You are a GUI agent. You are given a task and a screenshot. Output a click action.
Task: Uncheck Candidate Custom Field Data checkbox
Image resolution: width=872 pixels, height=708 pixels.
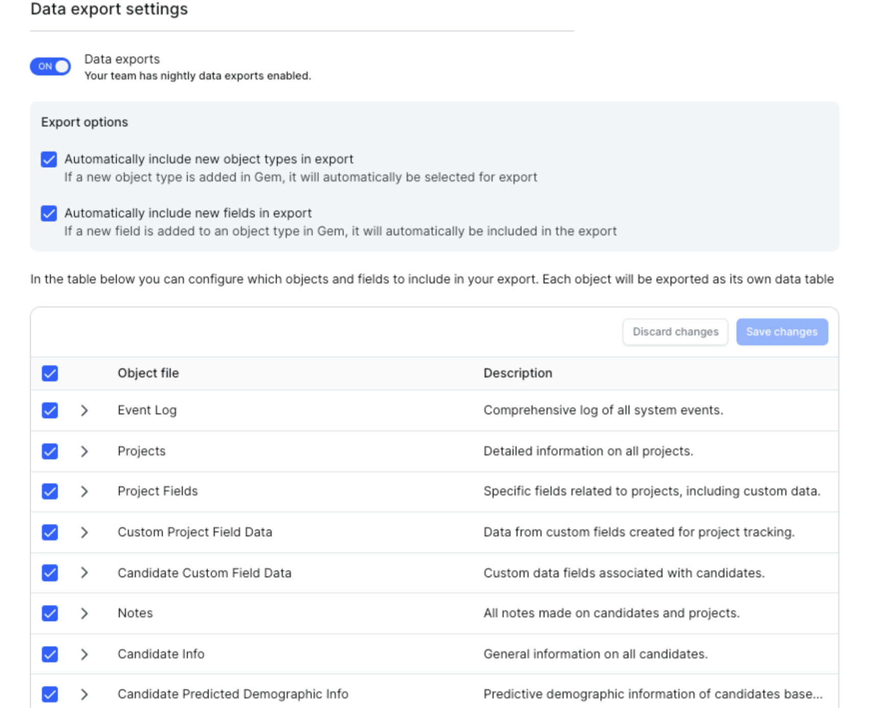tap(50, 573)
